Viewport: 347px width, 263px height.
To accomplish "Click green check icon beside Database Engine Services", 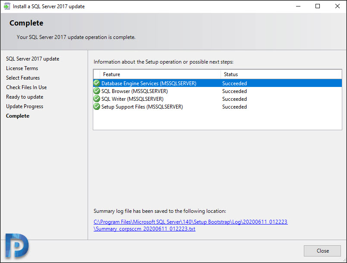I will coord(97,83).
